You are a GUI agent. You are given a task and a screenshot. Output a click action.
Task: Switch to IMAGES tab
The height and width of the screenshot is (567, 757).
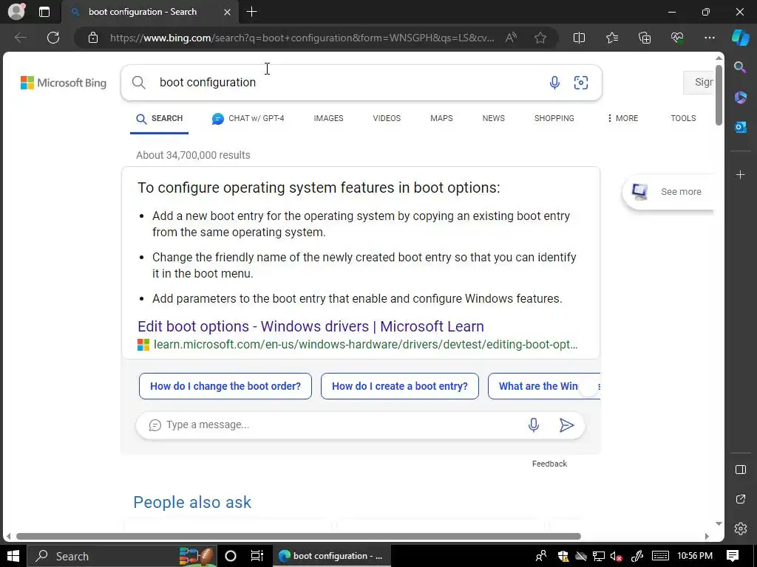tap(328, 119)
